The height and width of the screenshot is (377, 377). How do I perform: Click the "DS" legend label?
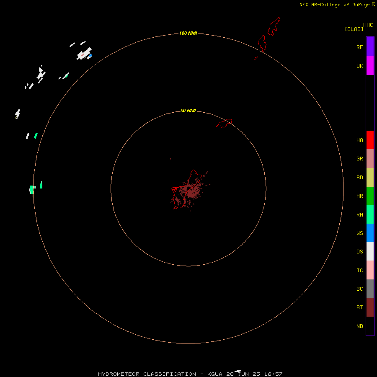(360, 252)
